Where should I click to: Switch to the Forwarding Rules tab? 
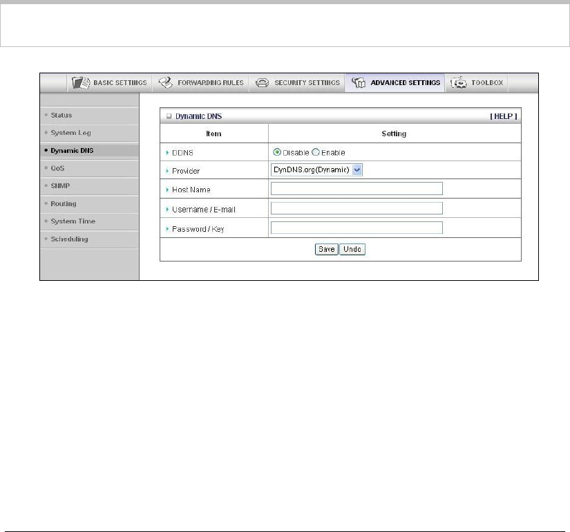click(x=200, y=83)
